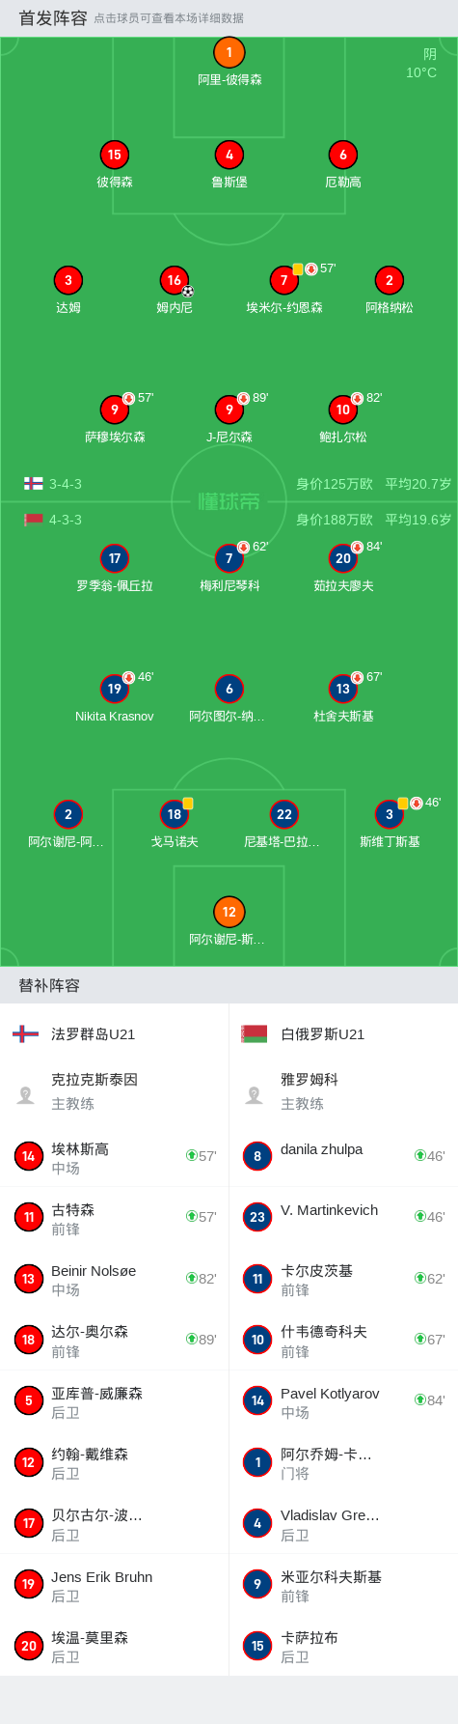Screen dimensions: 458x1724
Task: Click Faroe Islands flag beside 法罗群岛U21
Action: 25,1034
